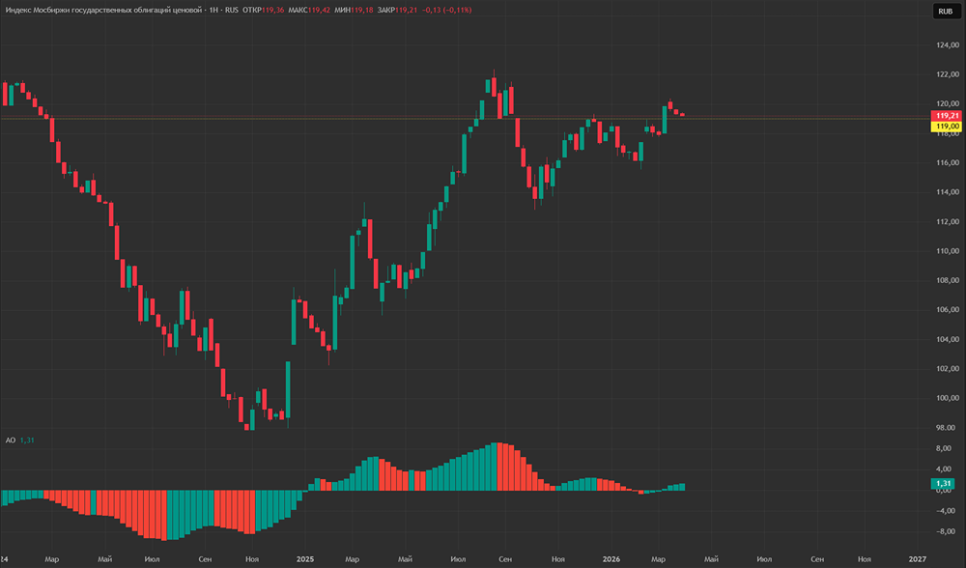The image size is (966, 568).
Task: Open the RUB currency selector
Action: 945,11
